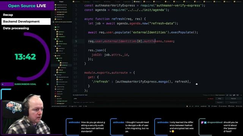The height and width of the screenshot is (136, 243).
Task: Open development.json in settings
Action: (x=63, y=77)
